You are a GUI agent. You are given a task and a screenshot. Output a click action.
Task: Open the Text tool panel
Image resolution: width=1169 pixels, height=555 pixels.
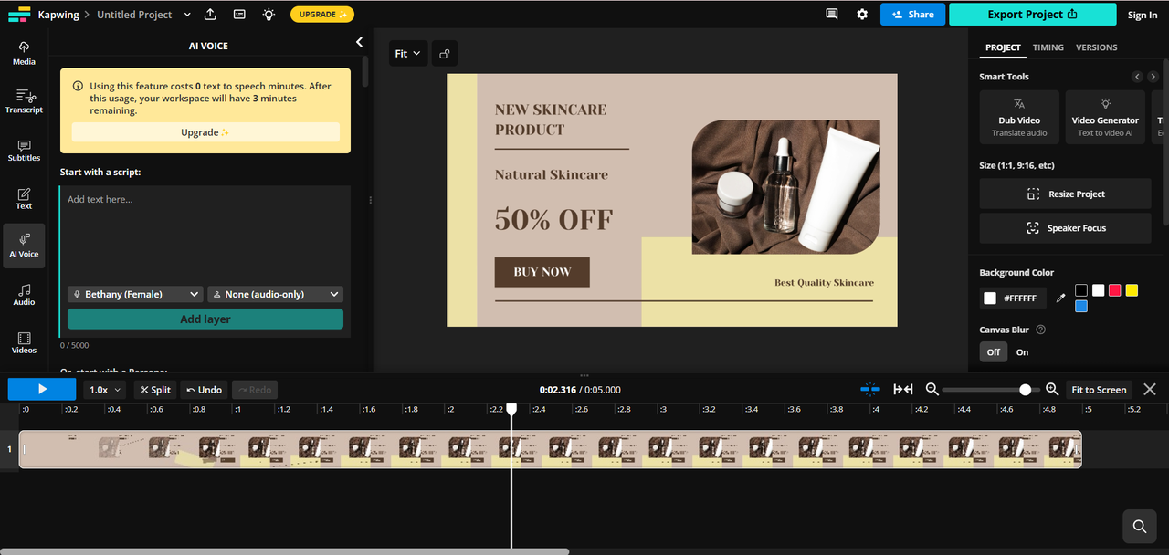[x=24, y=198]
